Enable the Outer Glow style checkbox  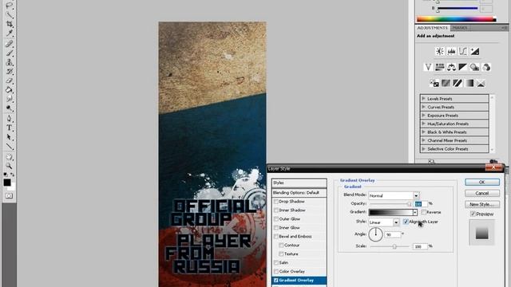pyautogui.click(x=276, y=219)
